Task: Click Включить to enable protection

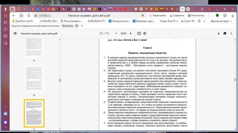Action: click(x=68, y=26)
